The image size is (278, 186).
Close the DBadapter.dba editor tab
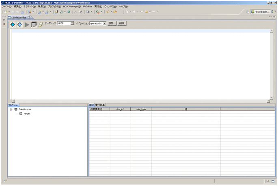[x=28, y=18]
